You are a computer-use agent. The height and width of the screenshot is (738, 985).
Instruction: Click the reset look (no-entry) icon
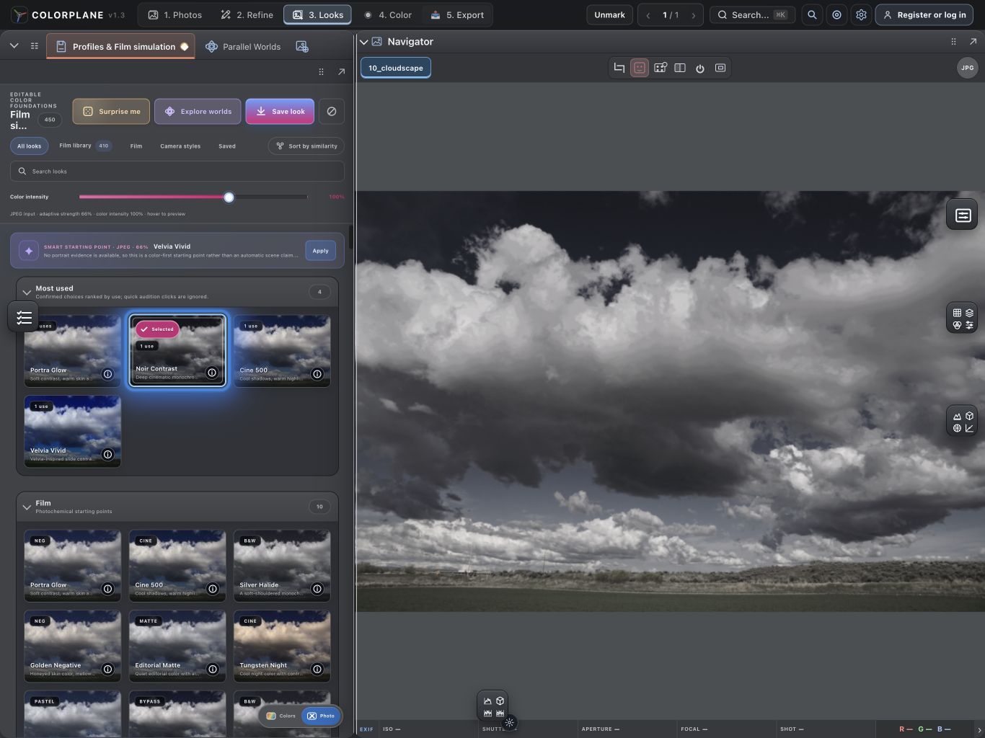(332, 112)
